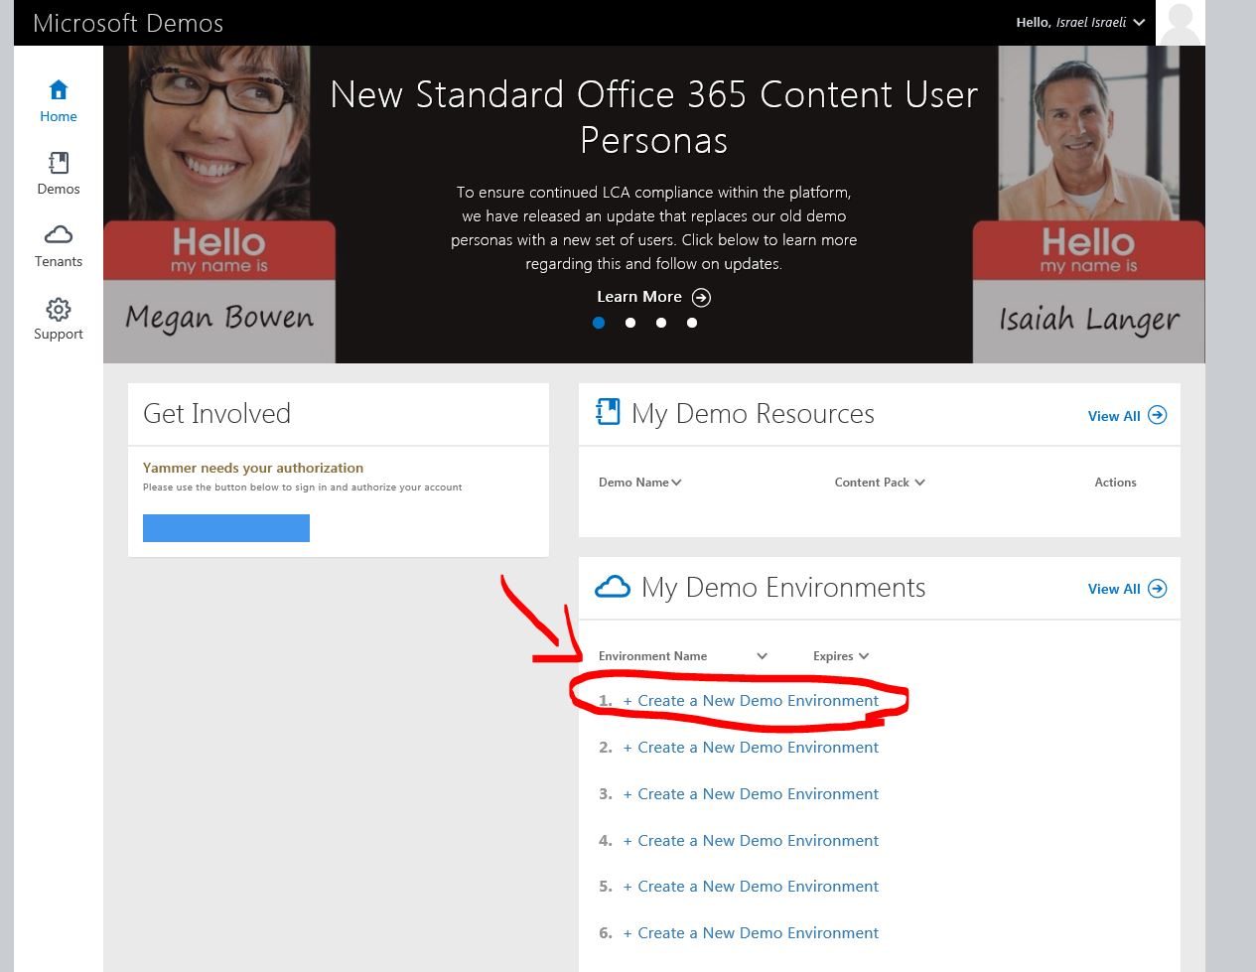Click the Get Involved heading

(216, 413)
